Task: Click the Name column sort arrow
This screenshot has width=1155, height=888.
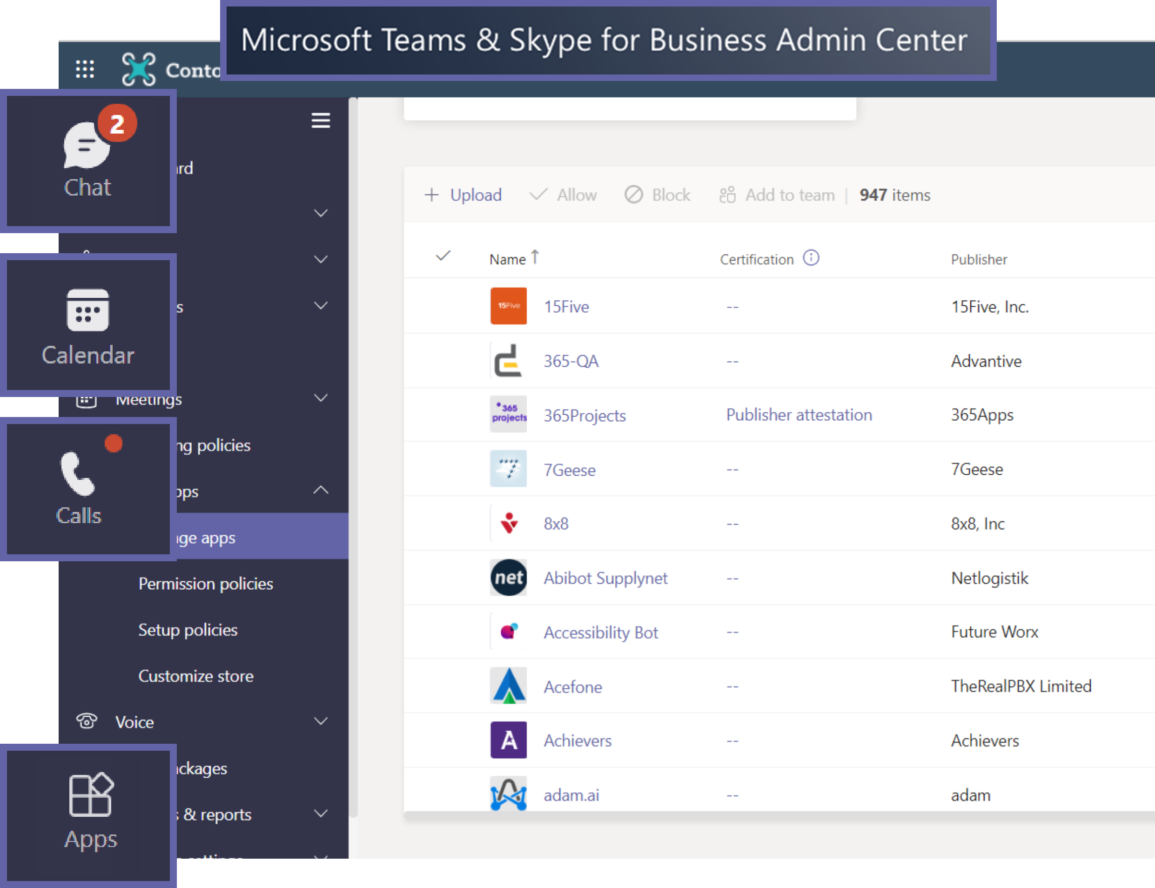Action: point(535,257)
